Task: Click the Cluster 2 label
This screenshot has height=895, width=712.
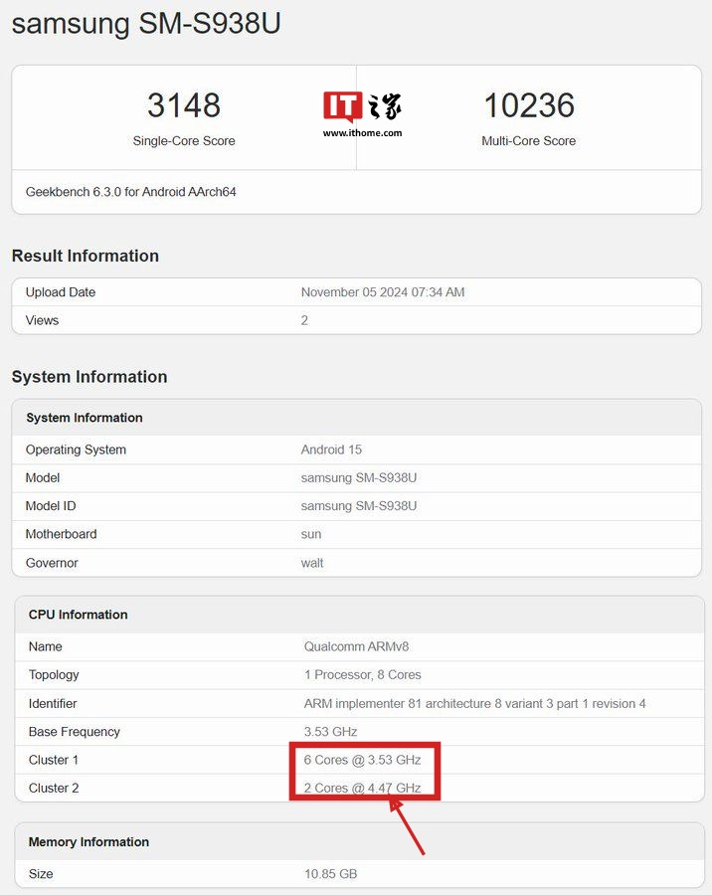Action: (x=54, y=789)
